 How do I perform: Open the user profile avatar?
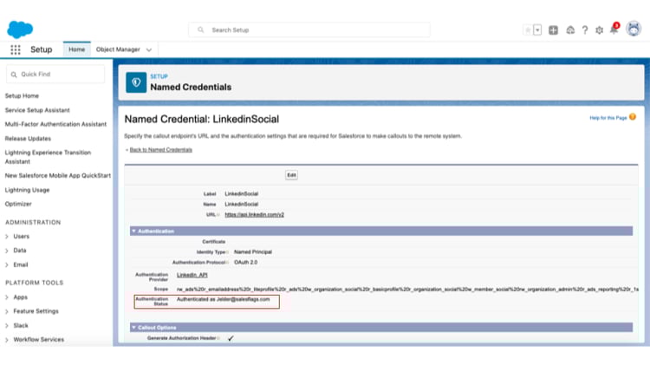[x=634, y=29]
